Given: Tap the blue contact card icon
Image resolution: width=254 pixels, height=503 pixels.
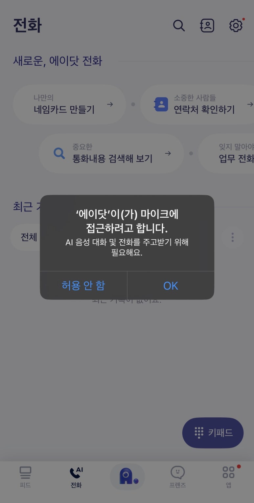Looking at the screenshot, I should pos(161,104).
